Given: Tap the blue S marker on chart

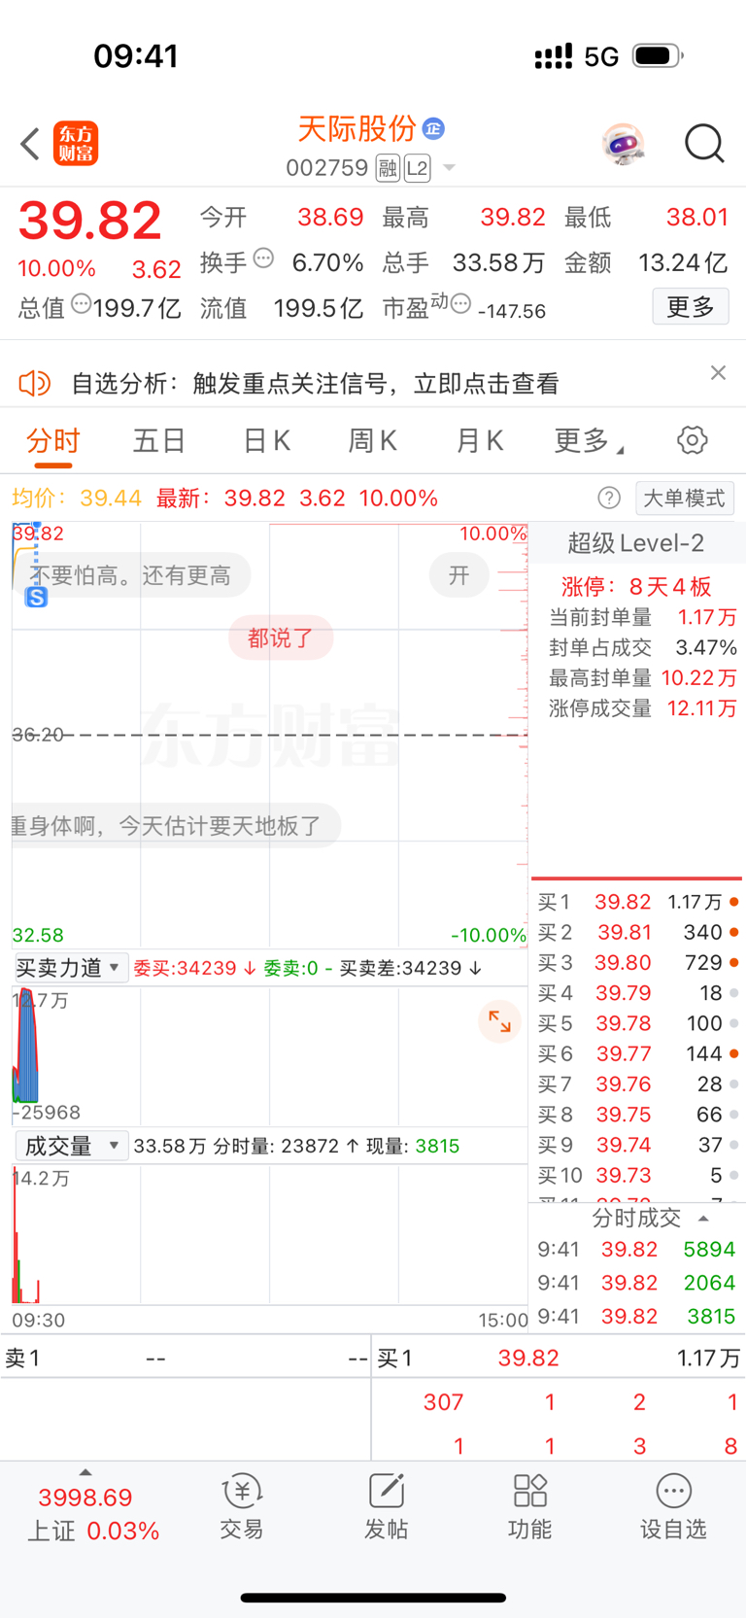Looking at the screenshot, I should (37, 597).
